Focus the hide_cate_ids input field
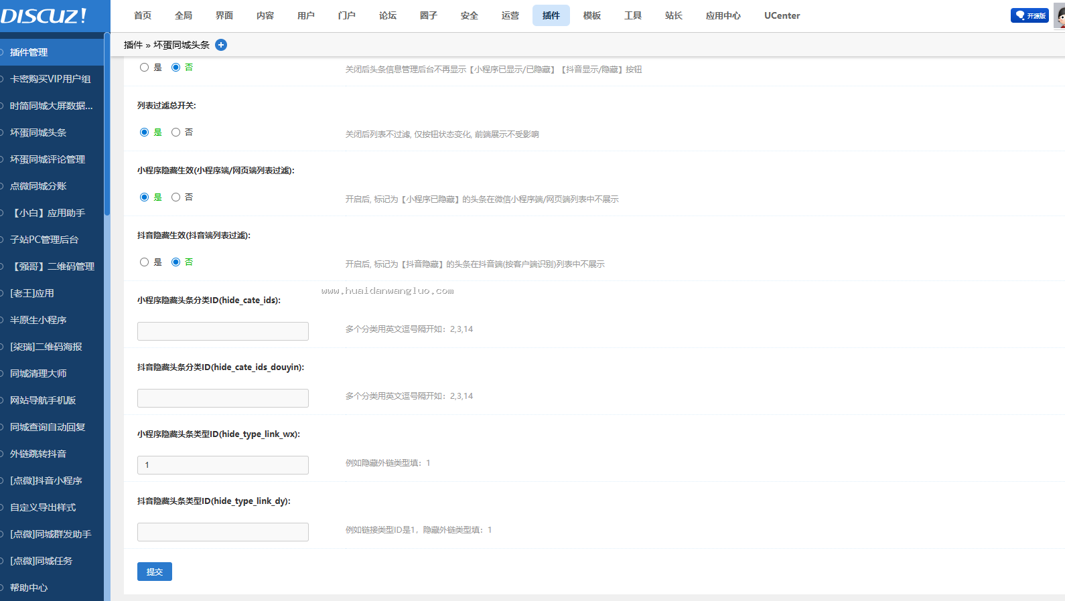Viewport: 1065px width, 601px height. click(223, 331)
